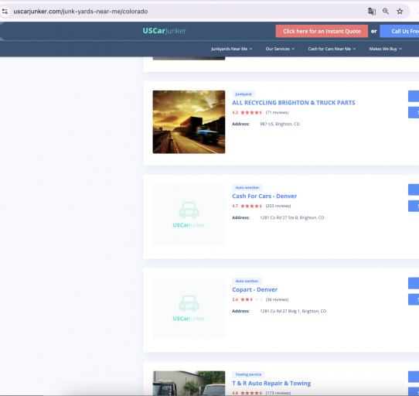Expand Makes We Buy menu

[x=386, y=49]
